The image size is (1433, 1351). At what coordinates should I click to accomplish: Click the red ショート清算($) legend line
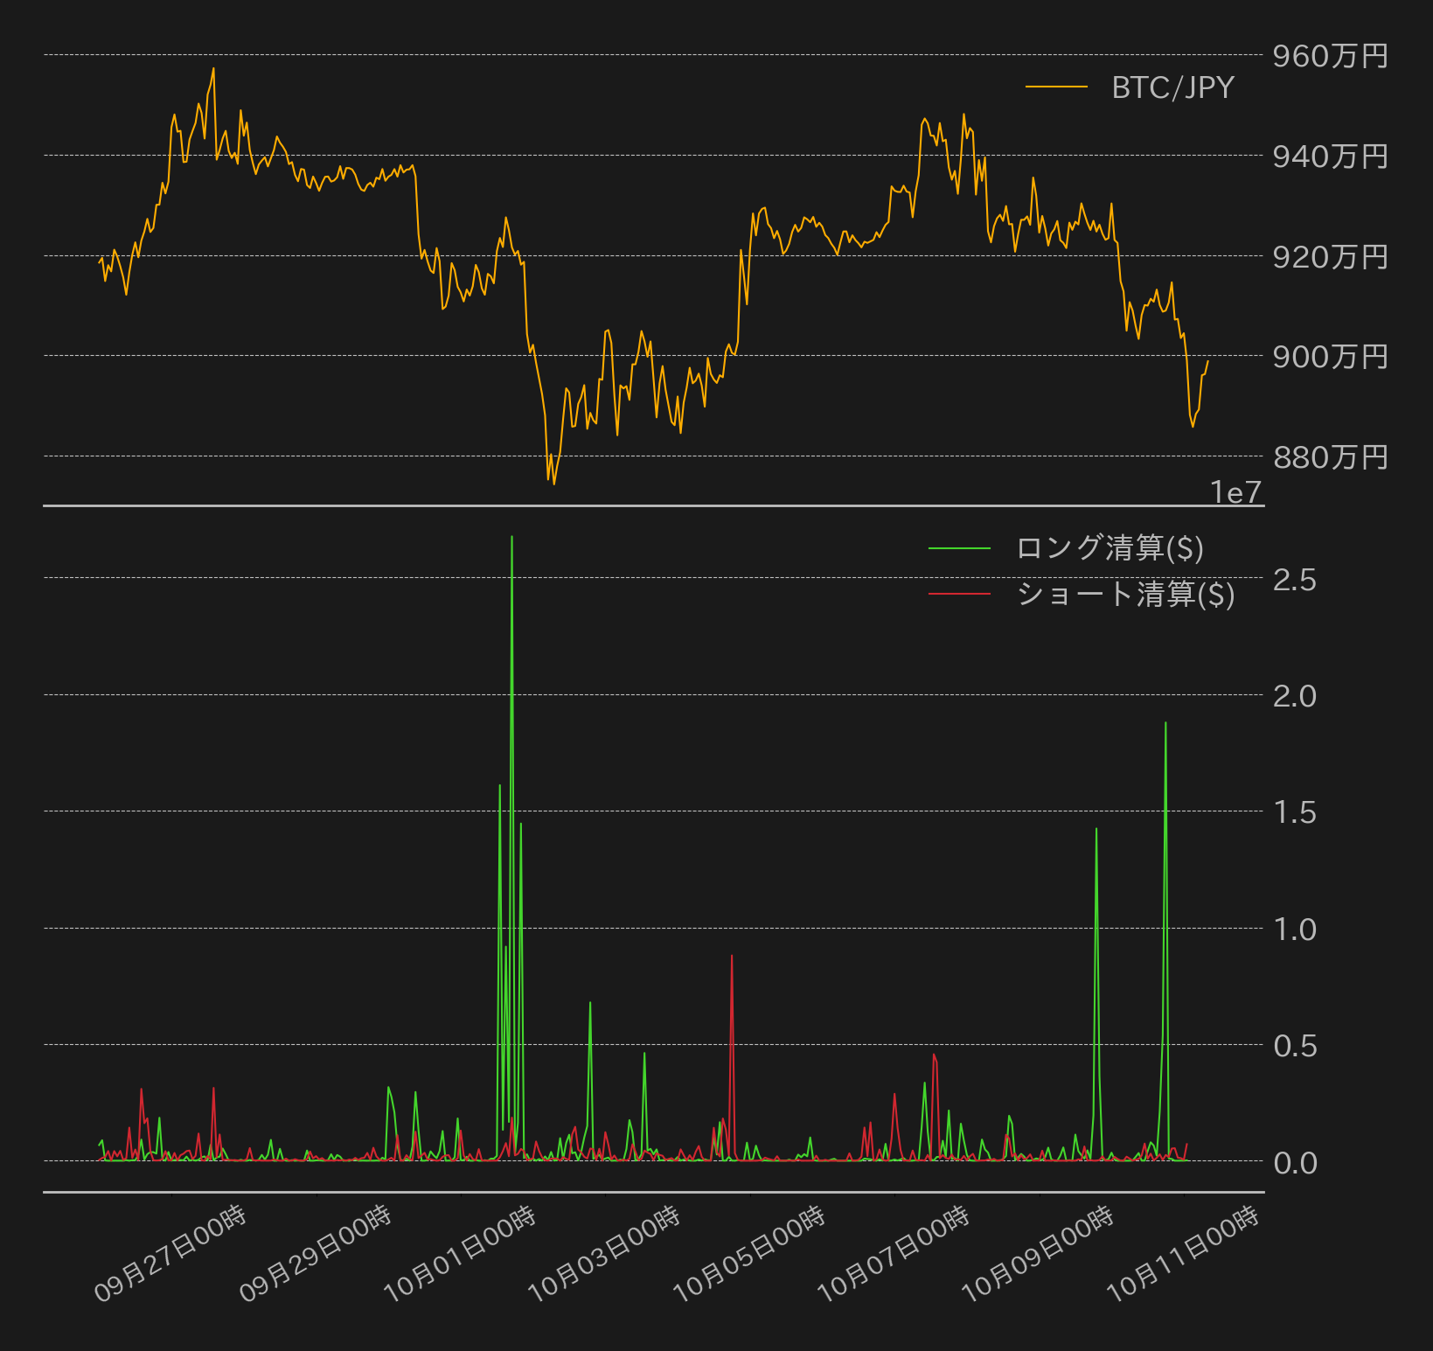point(959,594)
